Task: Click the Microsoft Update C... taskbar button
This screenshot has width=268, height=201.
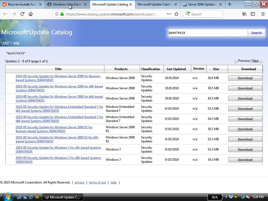Action: coord(63,197)
